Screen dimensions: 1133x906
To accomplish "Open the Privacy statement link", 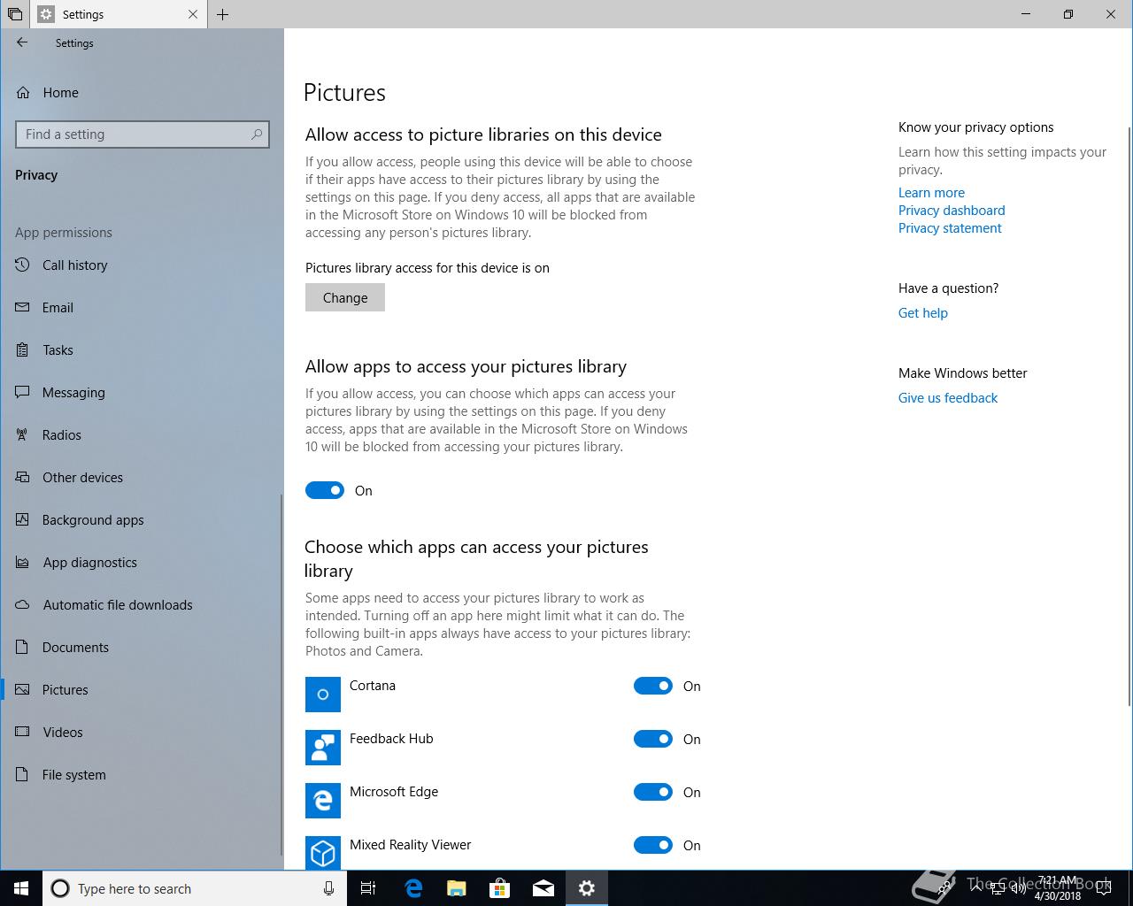I will [950, 228].
